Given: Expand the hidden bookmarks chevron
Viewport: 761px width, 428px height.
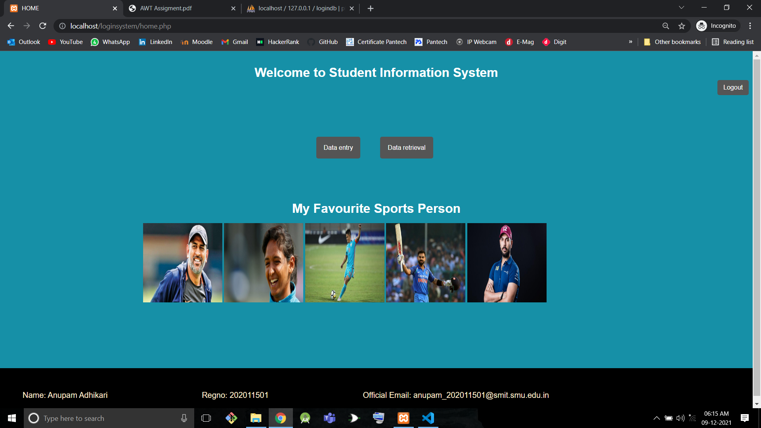Looking at the screenshot, I should [630, 42].
